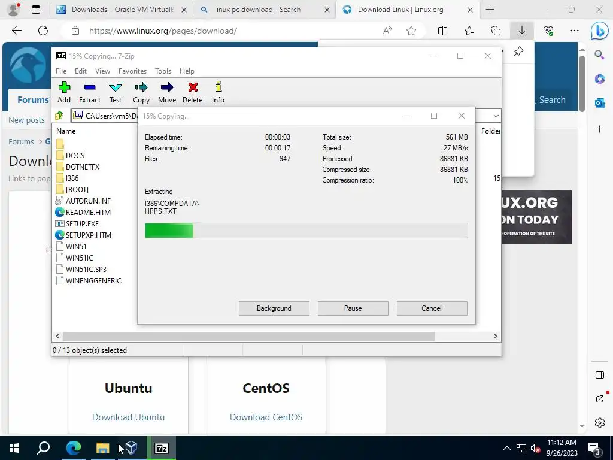The height and width of the screenshot is (460, 613).
Task: Select README.HTM file
Action: (x=83, y=213)
